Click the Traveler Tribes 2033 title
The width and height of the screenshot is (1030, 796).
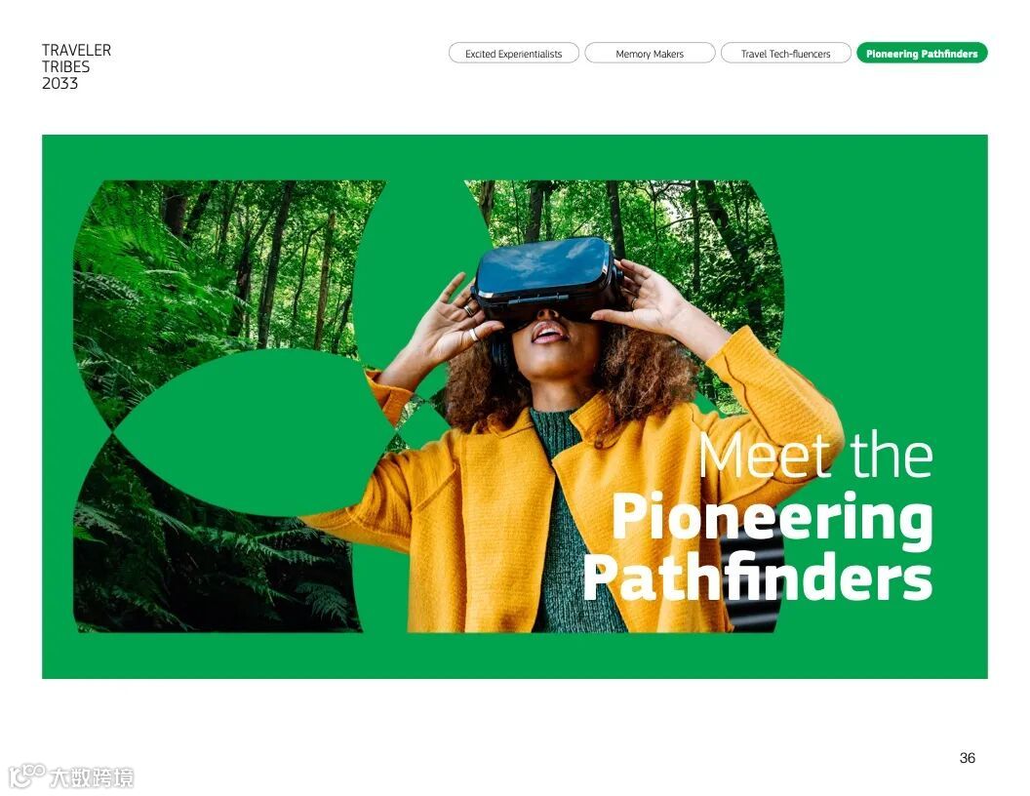tap(76, 67)
